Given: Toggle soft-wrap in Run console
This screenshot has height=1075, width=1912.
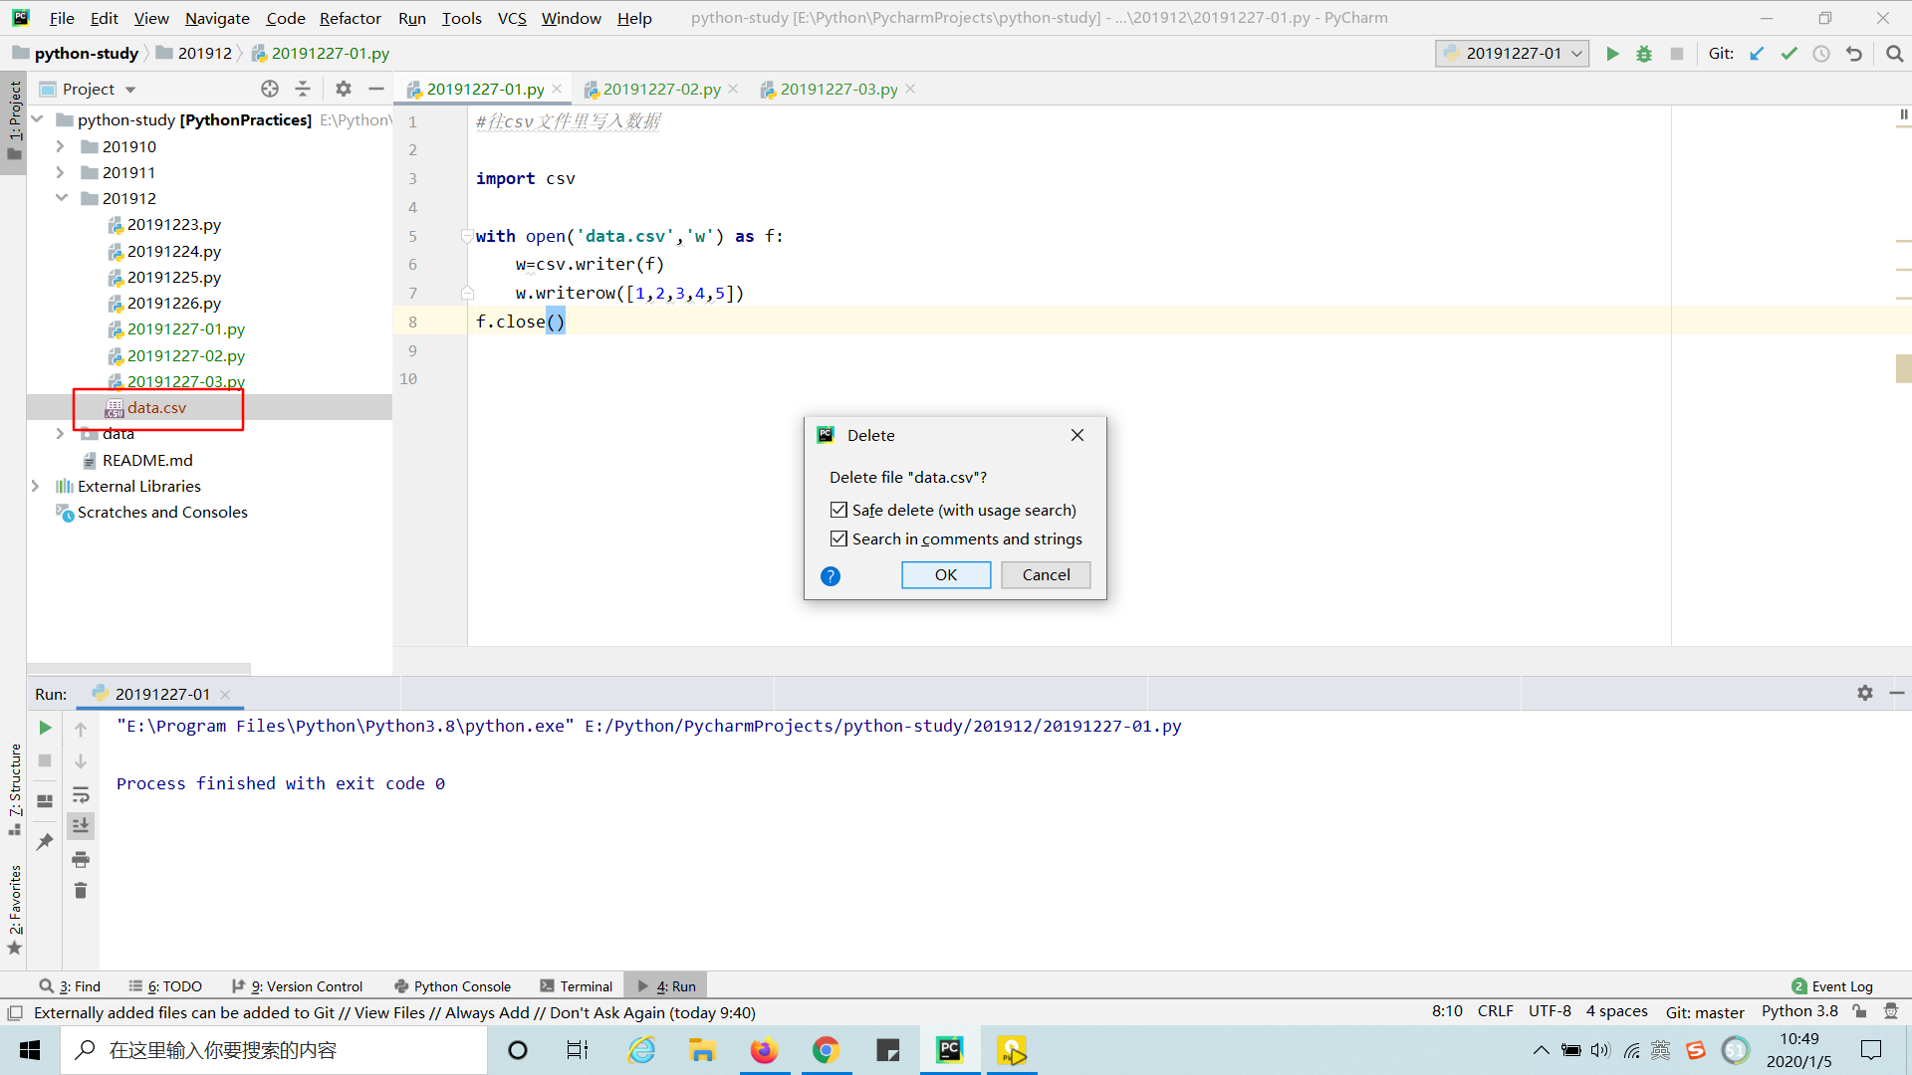Looking at the screenshot, I should tap(81, 794).
